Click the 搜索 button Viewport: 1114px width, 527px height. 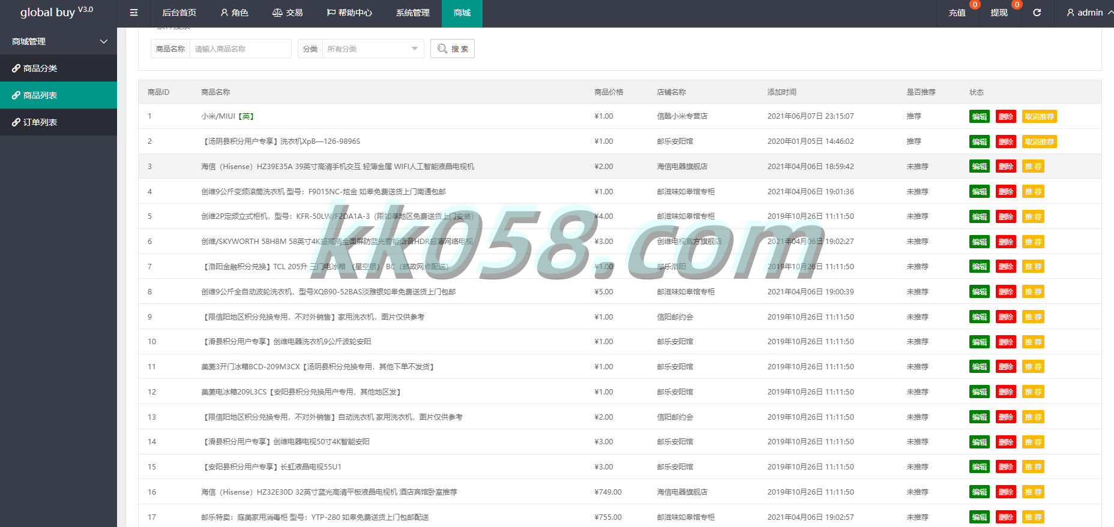(453, 49)
